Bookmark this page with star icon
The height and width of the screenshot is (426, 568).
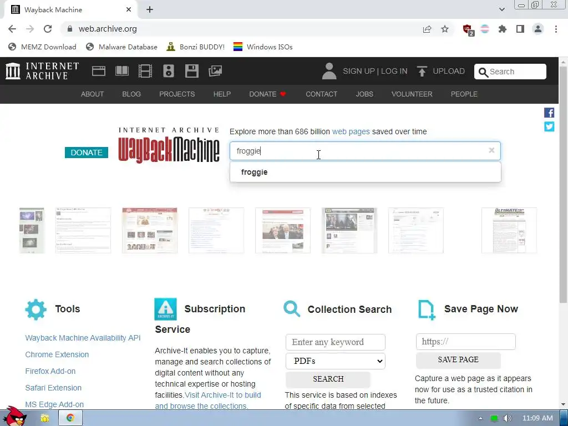click(x=445, y=29)
